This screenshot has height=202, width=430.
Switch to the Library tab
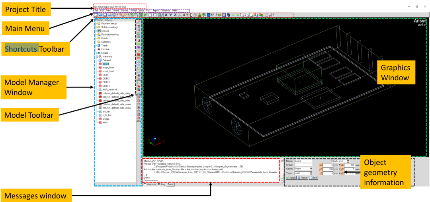109,20
